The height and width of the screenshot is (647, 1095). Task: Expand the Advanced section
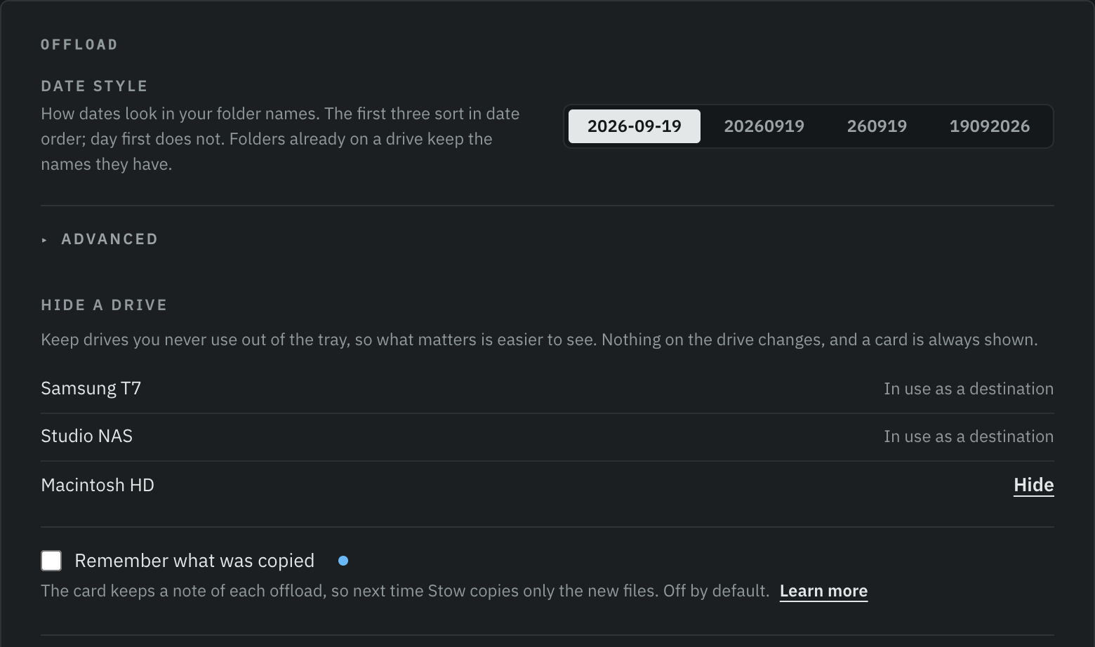click(100, 239)
